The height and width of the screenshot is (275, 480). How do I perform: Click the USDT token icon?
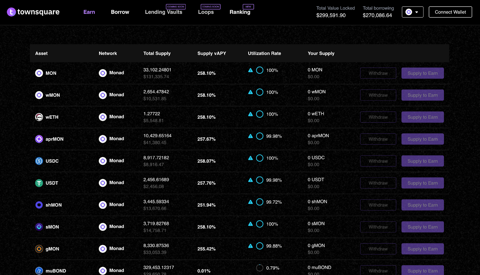[39, 183]
